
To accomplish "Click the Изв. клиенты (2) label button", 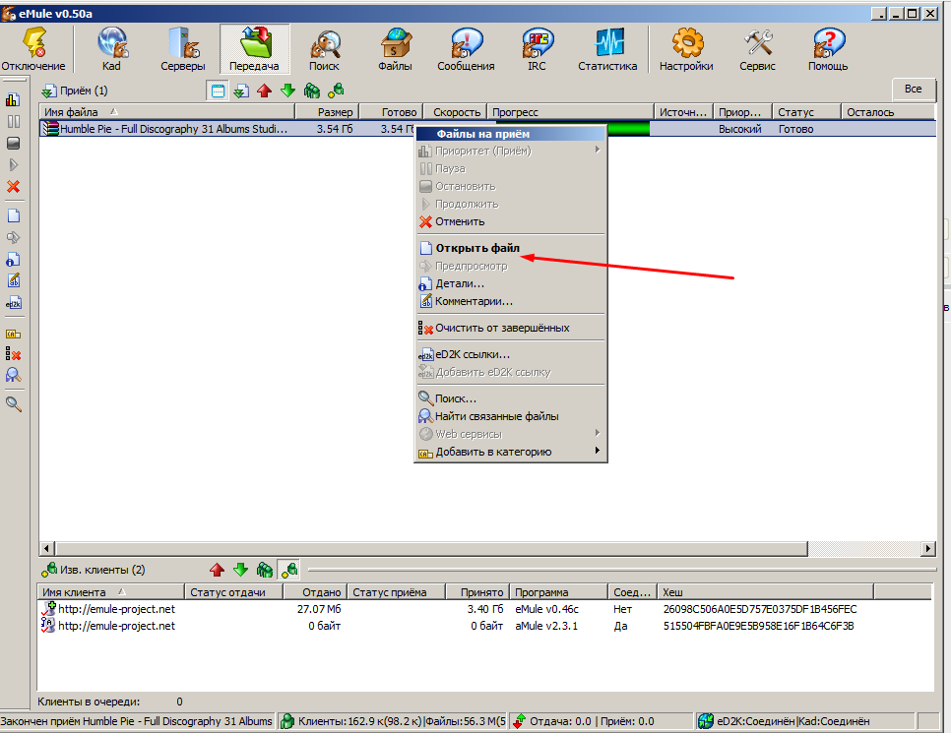I will [x=94, y=570].
